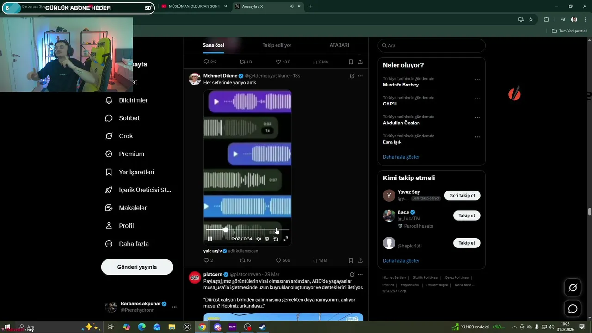Reply to Mehmet Dikme's post (2 replies)
592x333 pixels.
[208, 260]
